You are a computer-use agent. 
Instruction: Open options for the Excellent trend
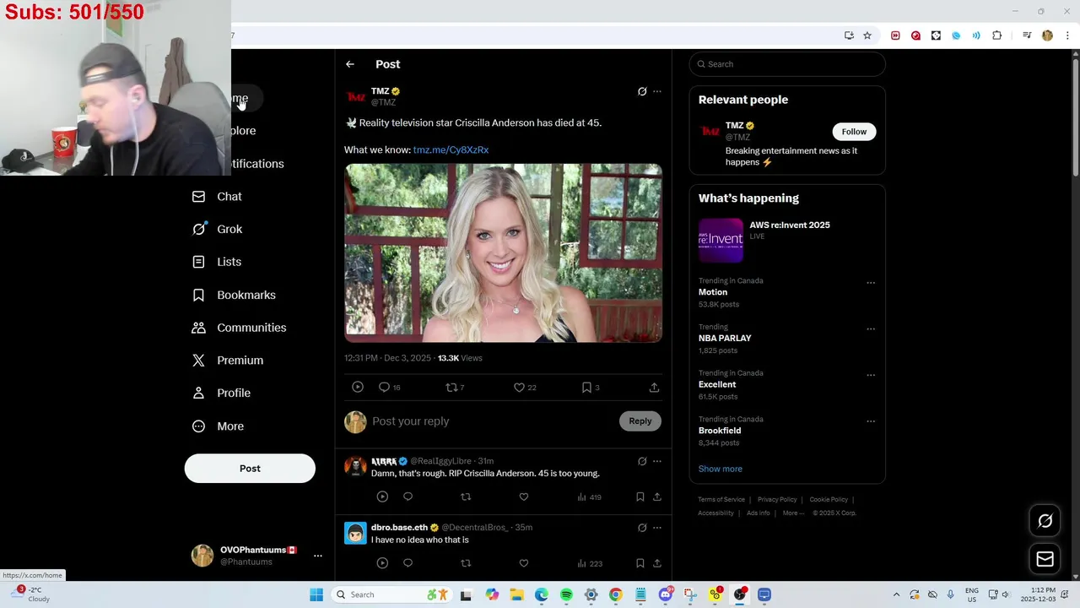coord(871,375)
